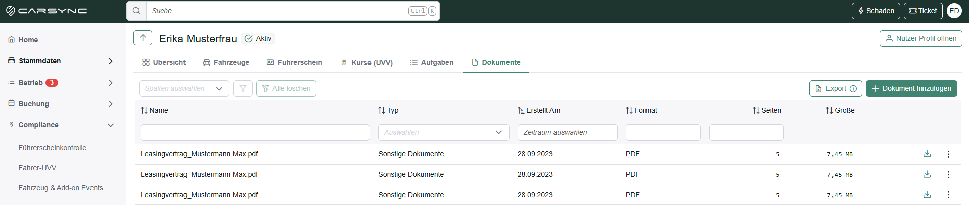The height and width of the screenshot is (205, 969).
Task: Click the Zeitraum auswählen date filter field
Action: click(568, 132)
